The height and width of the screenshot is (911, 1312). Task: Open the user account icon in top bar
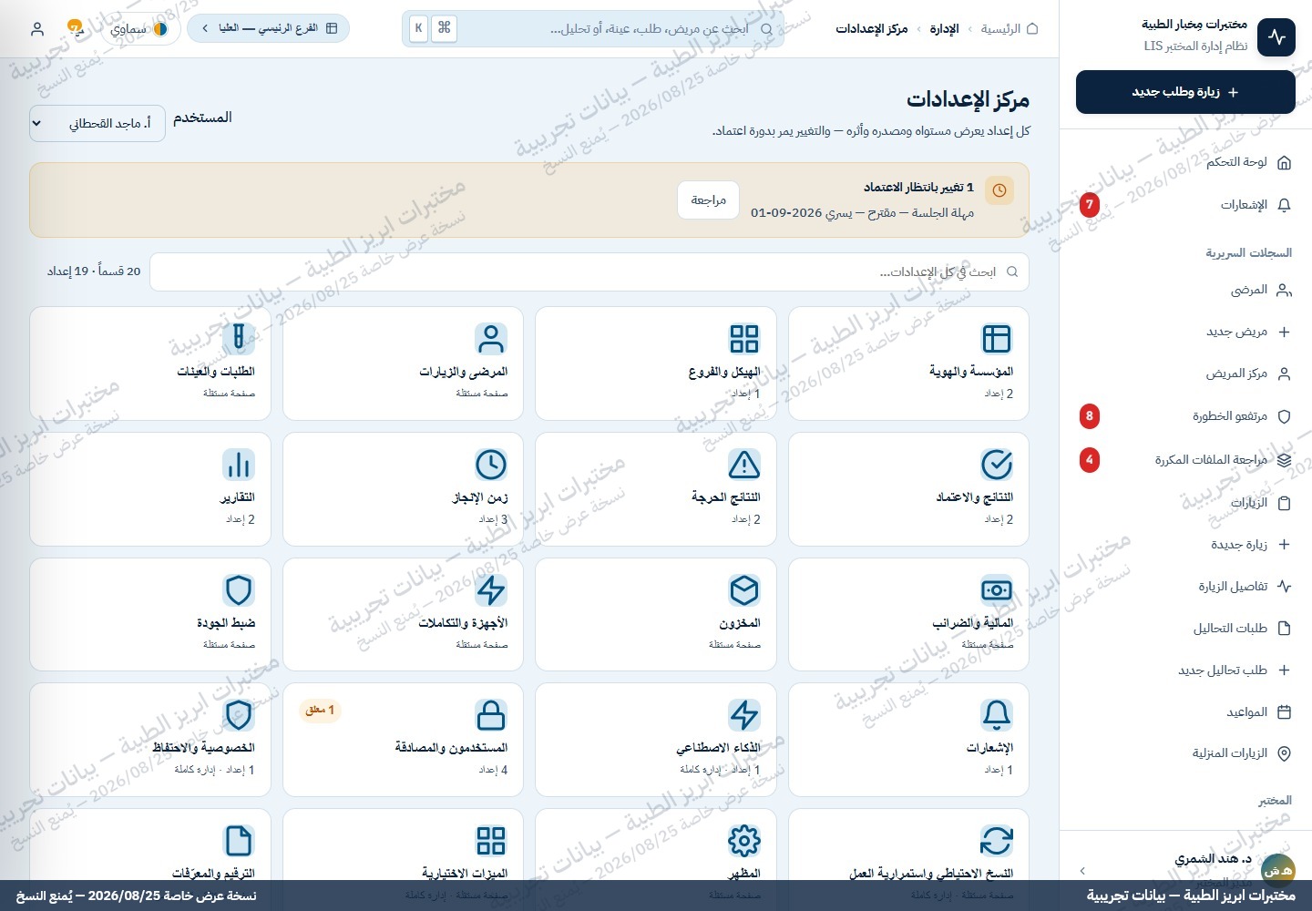pyautogui.click(x=37, y=29)
